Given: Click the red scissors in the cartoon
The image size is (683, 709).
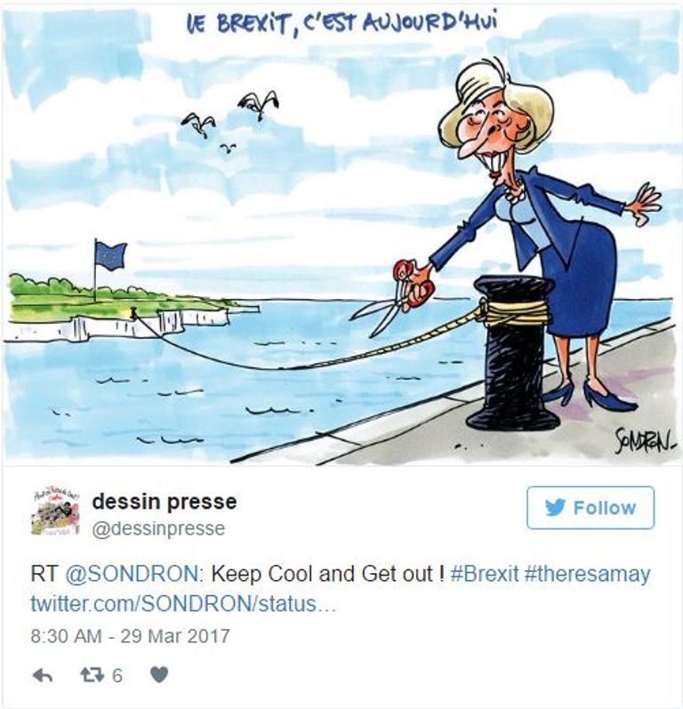Looking at the screenshot, I should 392,296.
